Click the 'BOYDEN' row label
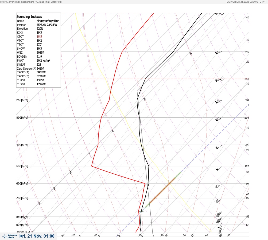The width and height of the screenshot is (268, 240). (x=22, y=57)
